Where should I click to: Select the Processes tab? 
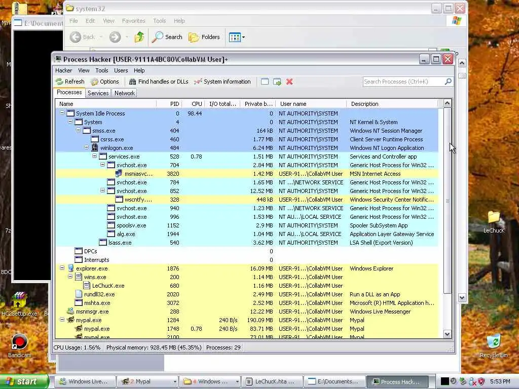[x=69, y=93]
